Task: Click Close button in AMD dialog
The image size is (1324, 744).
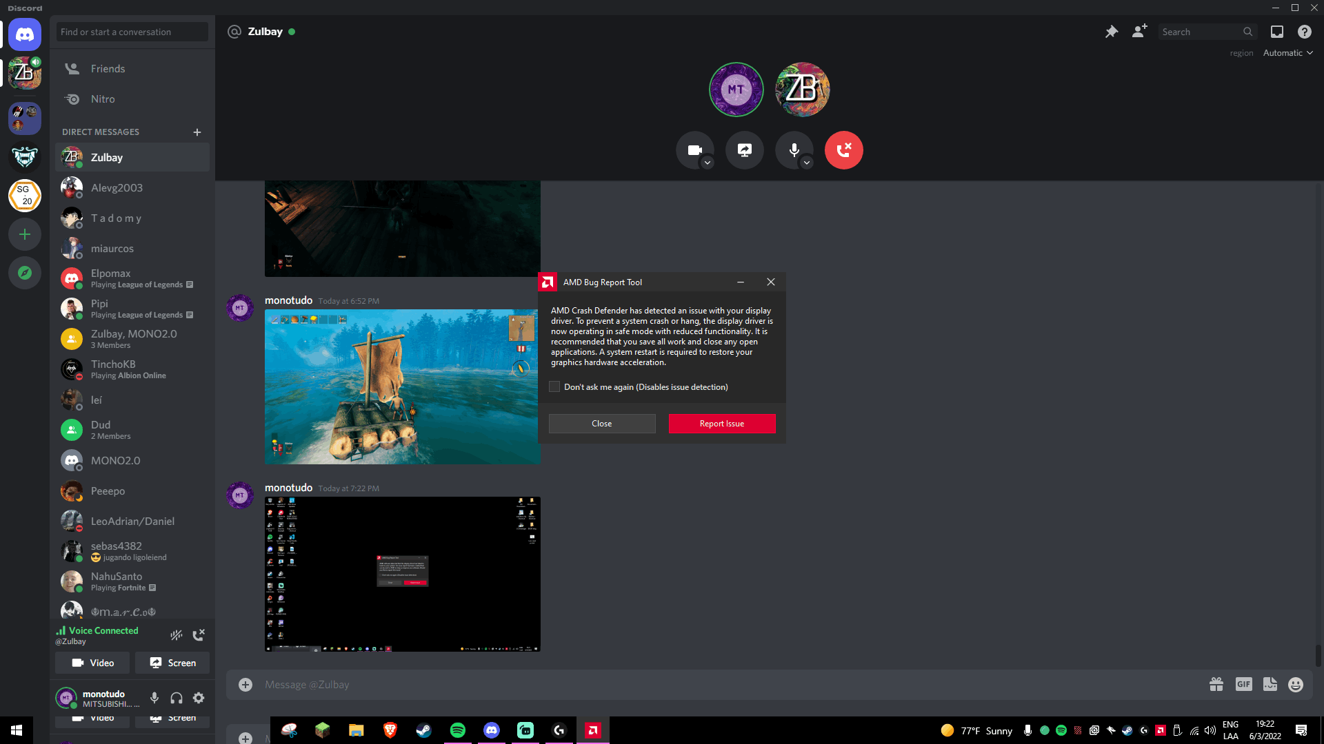Action: (602, 424)
